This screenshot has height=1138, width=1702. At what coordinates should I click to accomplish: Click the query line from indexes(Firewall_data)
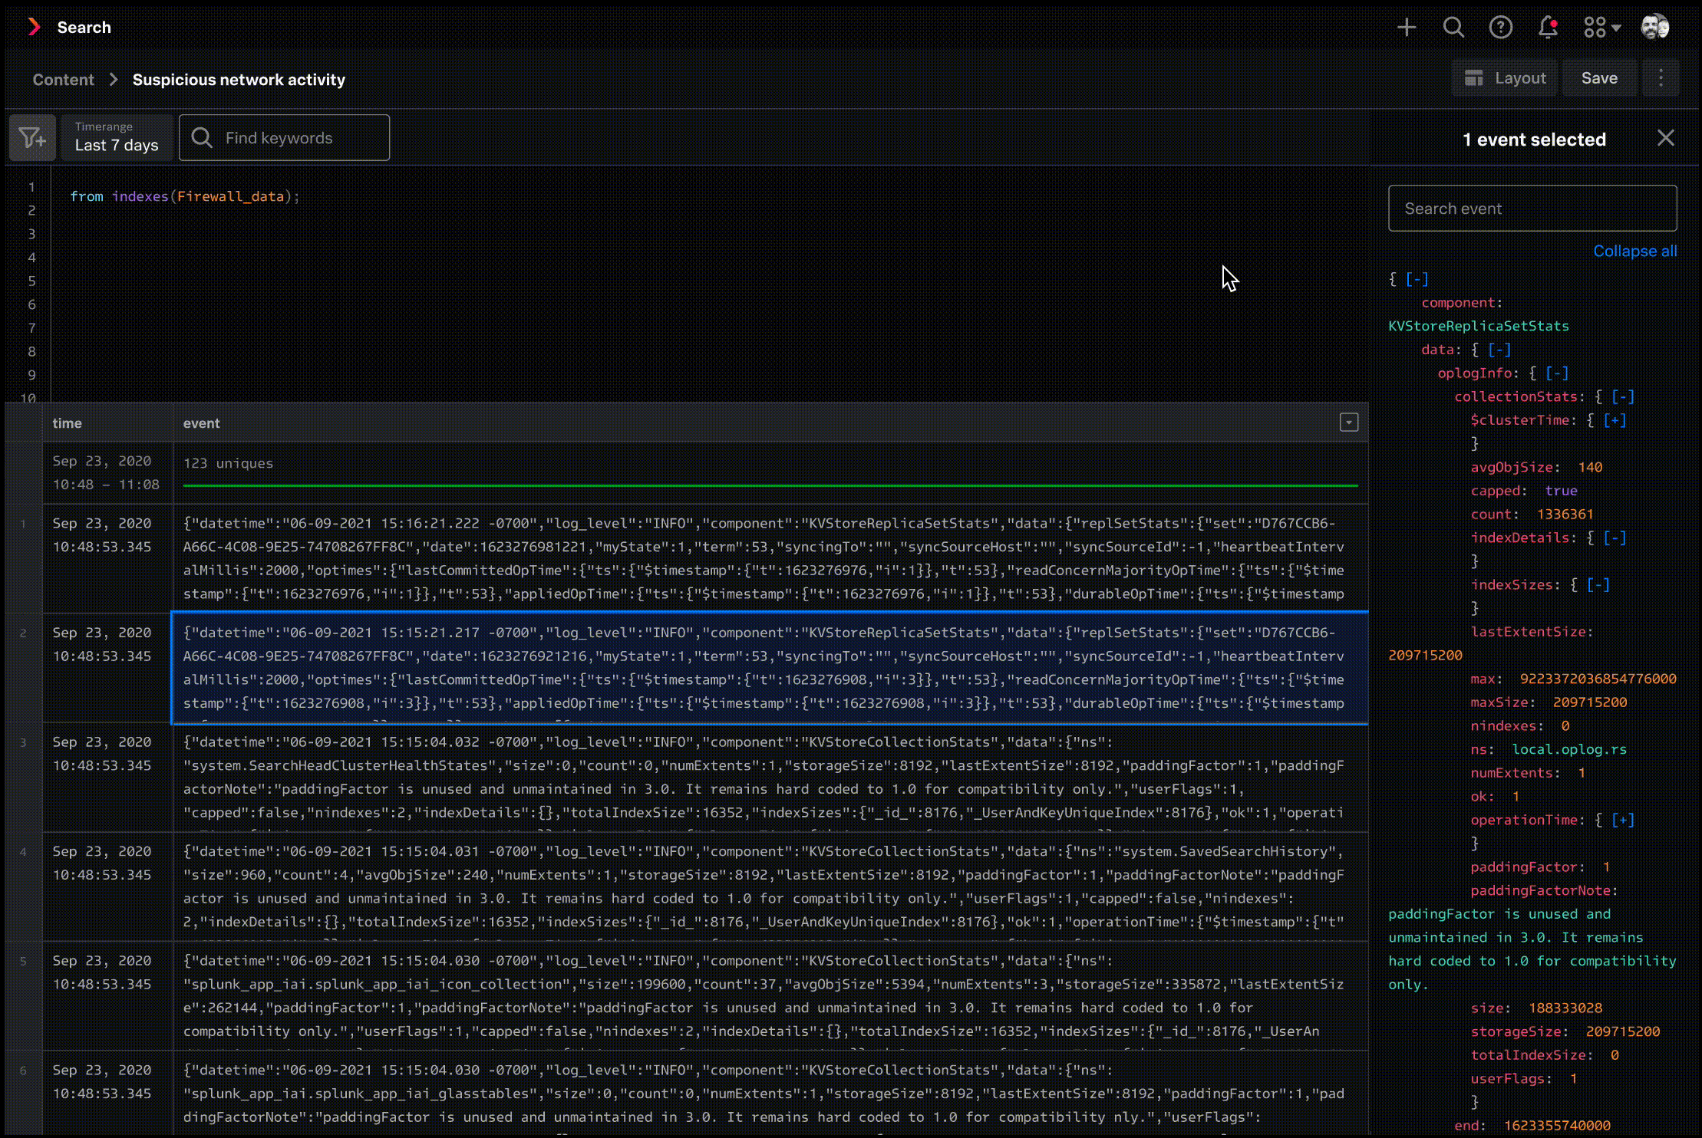(x=184, y=197)
